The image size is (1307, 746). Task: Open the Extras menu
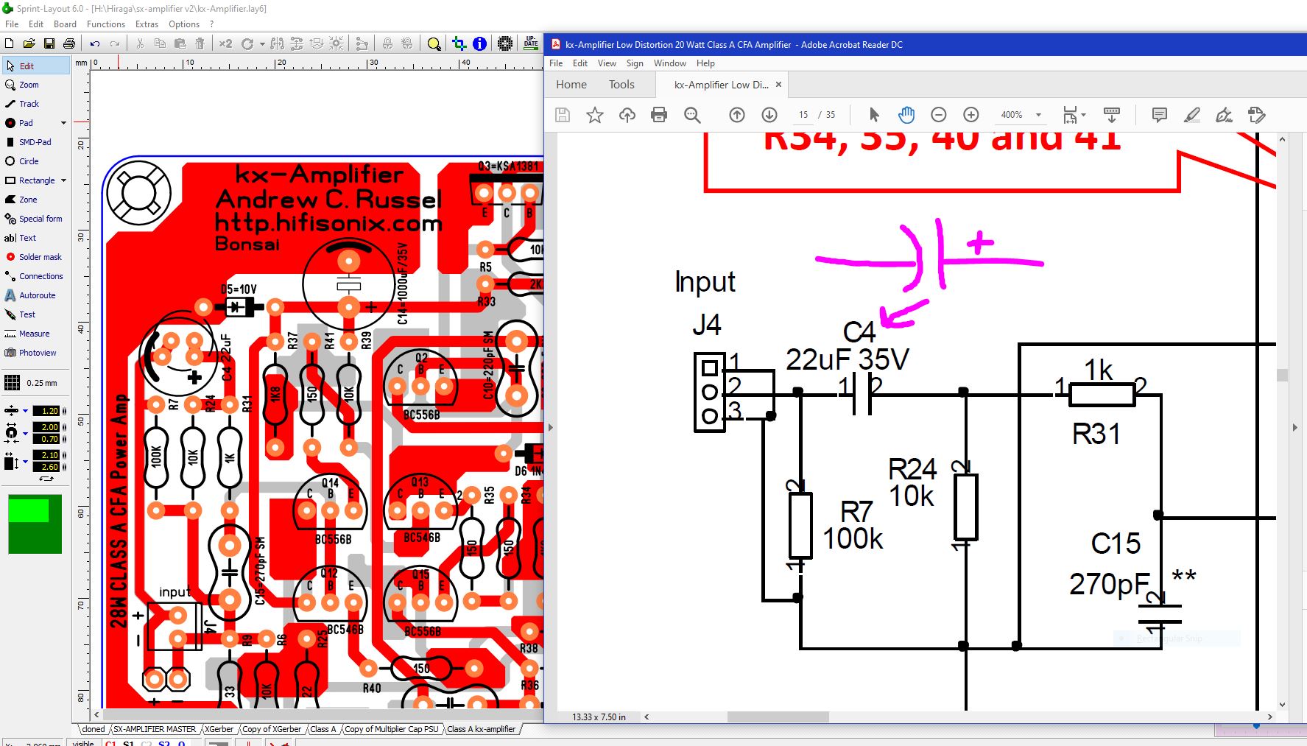pyautogui.click(x=147, y=24)
